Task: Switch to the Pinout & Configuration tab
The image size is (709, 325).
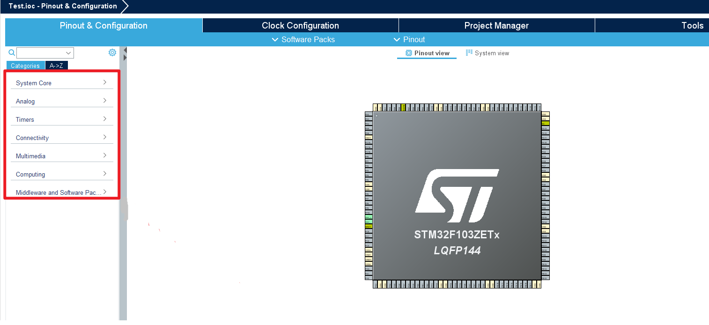Action: click(x=103, y=26)
